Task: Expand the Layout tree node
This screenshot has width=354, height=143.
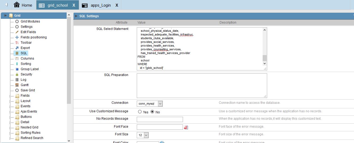Action: click(x=10, y=101)
